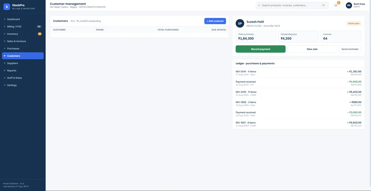The width and height of the screenshot is (371, 191).
Task: Click the Inventory orange count badge
Action: coord(40,34)
